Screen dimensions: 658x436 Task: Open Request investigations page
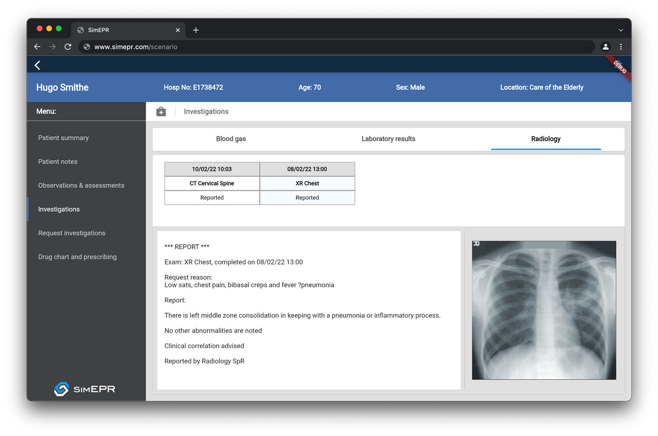pos(72,233)
